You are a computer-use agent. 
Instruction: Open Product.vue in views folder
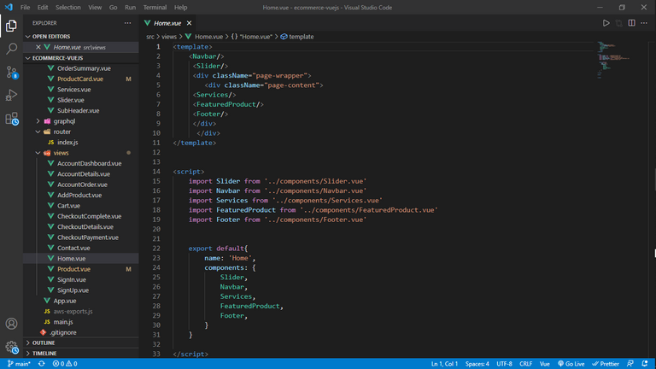[73, 269]
